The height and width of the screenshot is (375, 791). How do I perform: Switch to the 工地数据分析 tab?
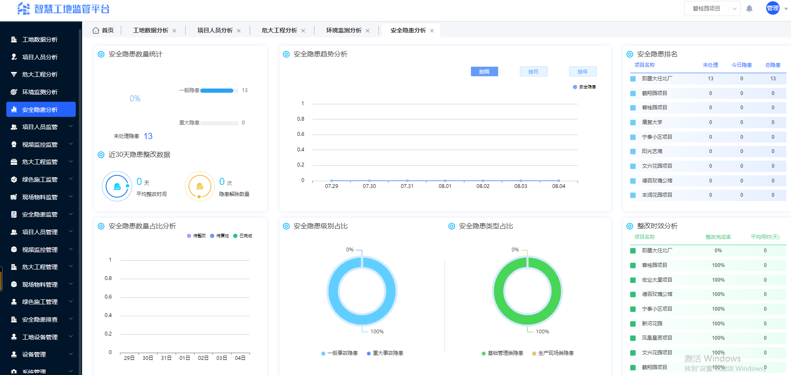pos(150,30)
